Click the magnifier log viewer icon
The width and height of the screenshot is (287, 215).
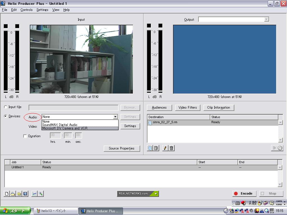[x=40, y=194]
